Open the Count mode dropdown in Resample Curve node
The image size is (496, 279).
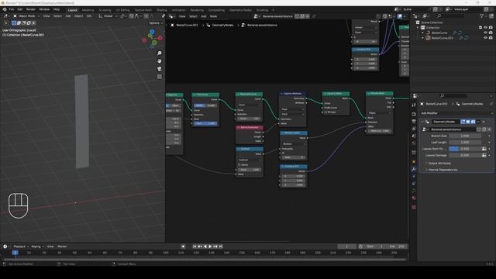(250, 105)
